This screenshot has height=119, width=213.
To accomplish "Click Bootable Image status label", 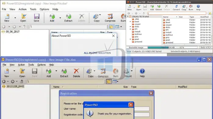I will click(136, 48).
